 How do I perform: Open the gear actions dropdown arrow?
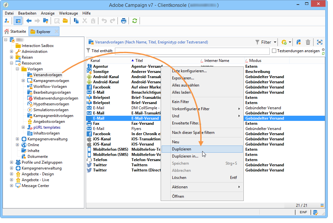(290, 42)
